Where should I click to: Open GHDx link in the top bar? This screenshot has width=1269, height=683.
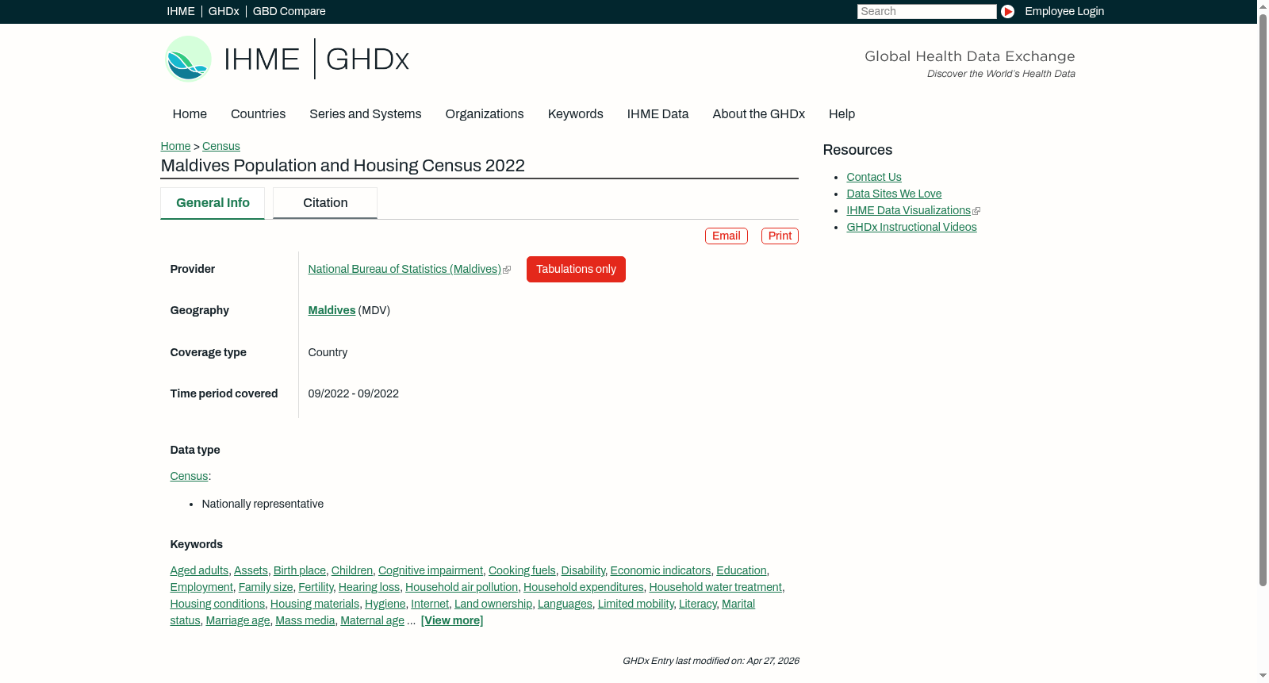pyautogui.click(x=224, y=11)
